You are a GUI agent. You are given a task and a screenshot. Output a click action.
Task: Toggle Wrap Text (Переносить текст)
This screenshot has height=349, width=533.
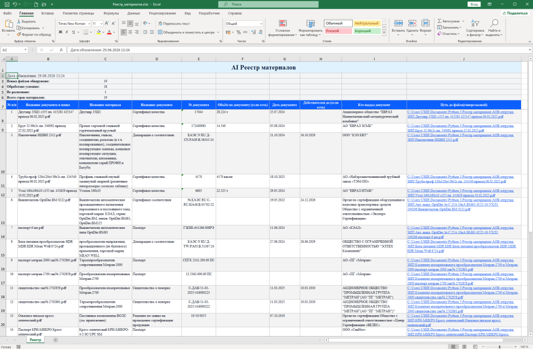[174, 23]
